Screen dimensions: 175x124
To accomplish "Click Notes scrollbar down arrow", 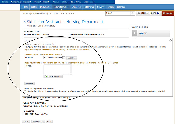I will (71, 73).
